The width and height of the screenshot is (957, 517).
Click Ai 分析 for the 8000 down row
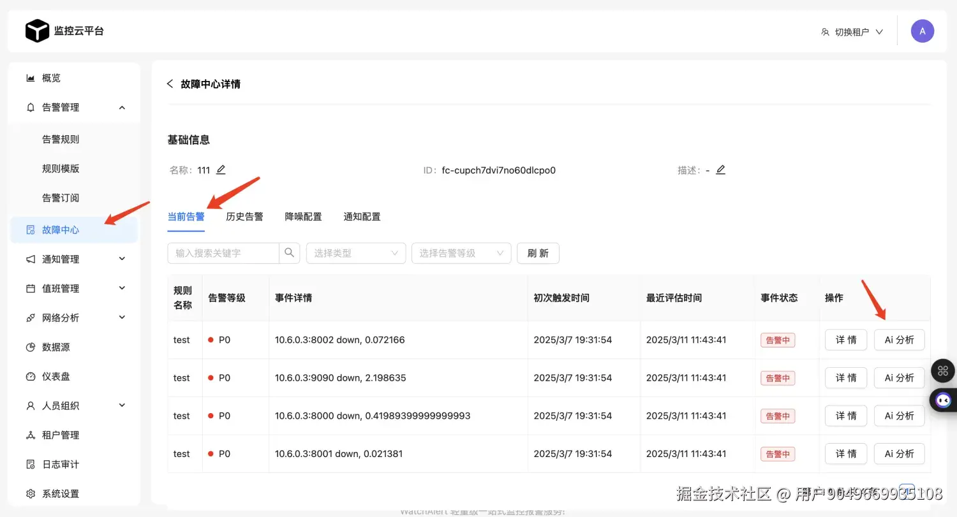point(899,416)
